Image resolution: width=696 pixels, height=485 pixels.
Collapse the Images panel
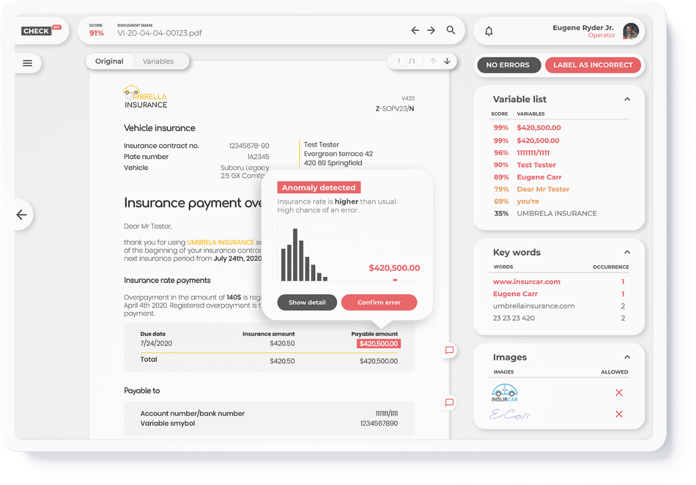pos(627,357)
